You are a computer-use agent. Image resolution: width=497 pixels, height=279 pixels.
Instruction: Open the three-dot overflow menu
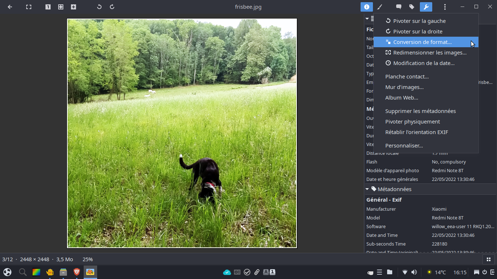tap(445, 7)
